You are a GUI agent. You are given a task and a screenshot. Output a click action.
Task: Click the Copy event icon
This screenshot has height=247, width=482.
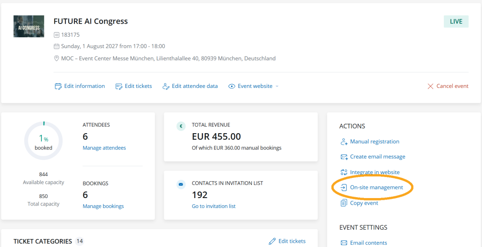point(344,203)
